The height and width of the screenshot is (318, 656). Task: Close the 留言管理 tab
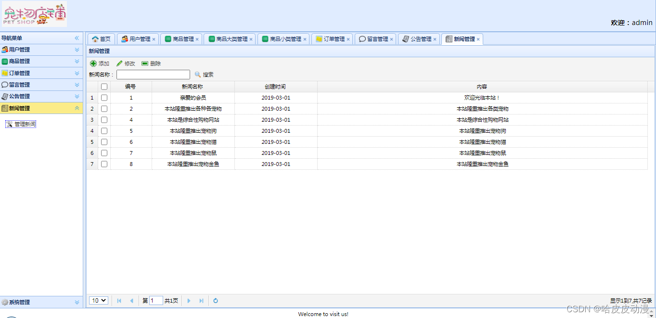pos(392,39)
